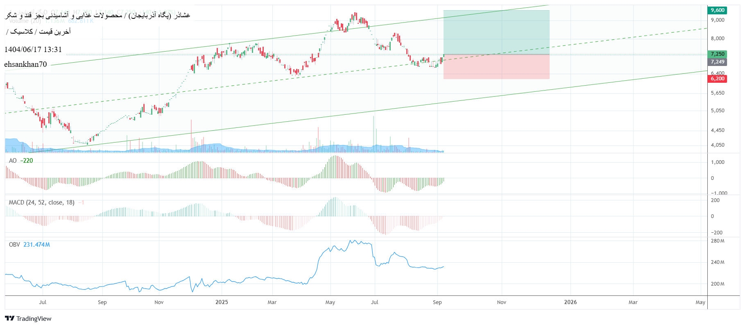The image size is (745, 327).
Task: Click the Volume (20) legend label
Action: [x=25, y=21]
